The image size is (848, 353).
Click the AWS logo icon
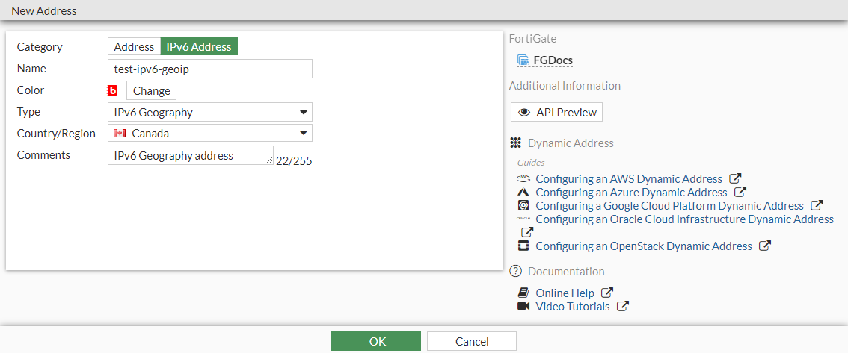[523, 178]
